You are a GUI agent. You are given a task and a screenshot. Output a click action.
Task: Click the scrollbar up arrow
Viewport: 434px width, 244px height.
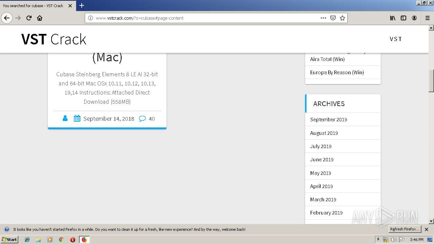[431, 28]
